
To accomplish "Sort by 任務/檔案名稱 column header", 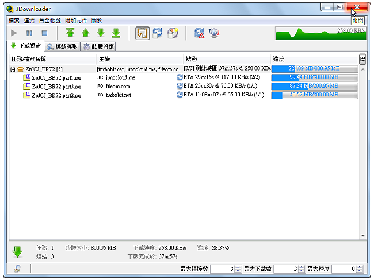I will 53,59.
